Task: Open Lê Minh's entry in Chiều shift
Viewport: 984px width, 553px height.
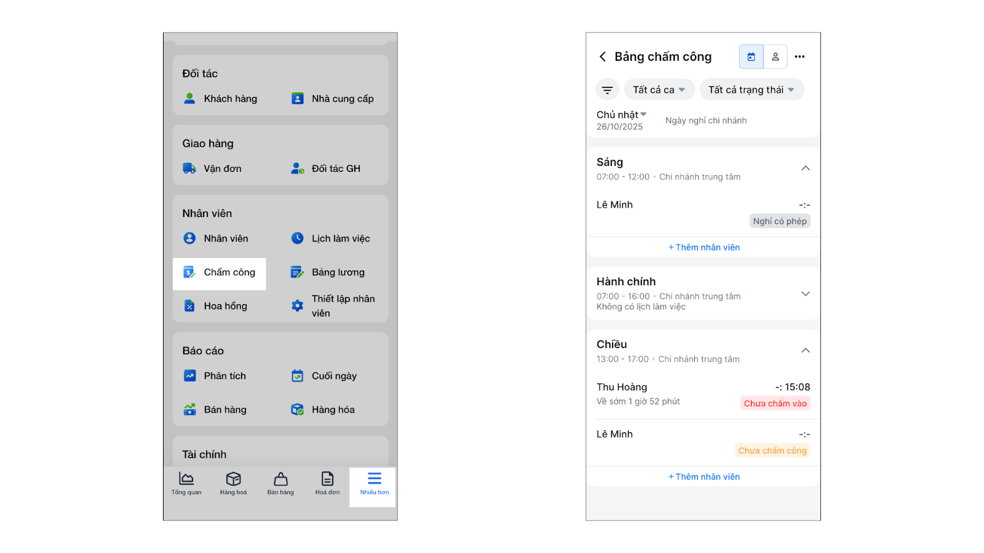Action: [x=704, y=442]
